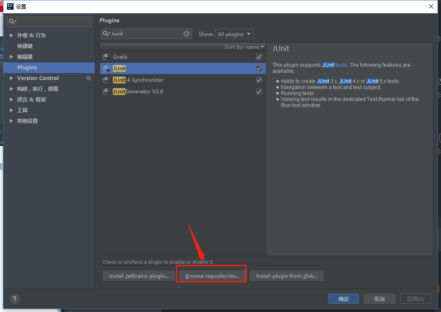This screenshot has width=441, height=312.
Task: Clear the plugin search field text
Action: pos(187,34)
